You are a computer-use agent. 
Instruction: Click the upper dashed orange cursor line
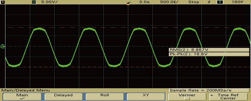[128, 27]
